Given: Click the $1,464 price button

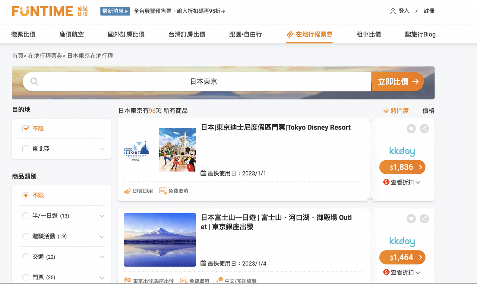Looking at the screenshot, I should pyautogui.click(x=402, y=257).
